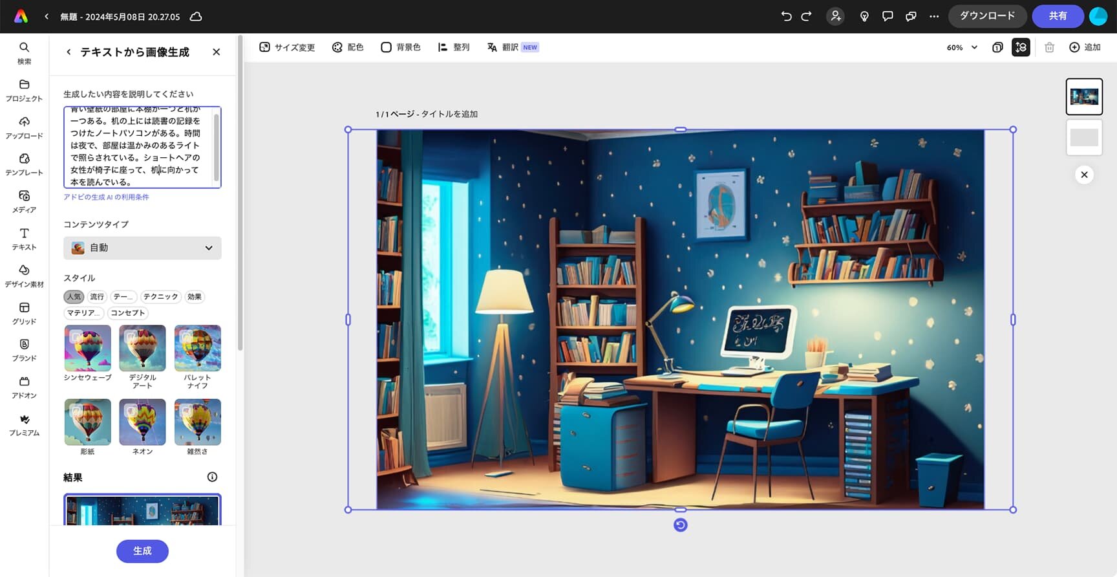1117x577 pixels.
Task: Close the text-to-image panel
Action: (x=217, y=52)
